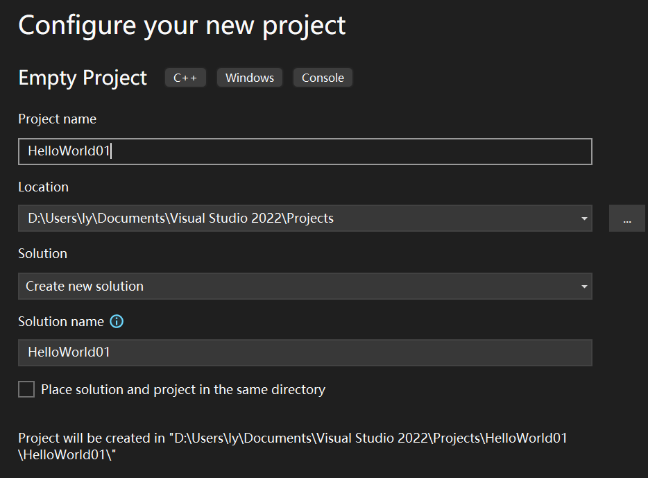Click inside the Location path text

(180, 219)
